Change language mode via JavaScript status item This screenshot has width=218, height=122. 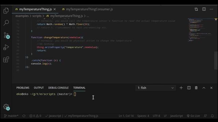176,116
